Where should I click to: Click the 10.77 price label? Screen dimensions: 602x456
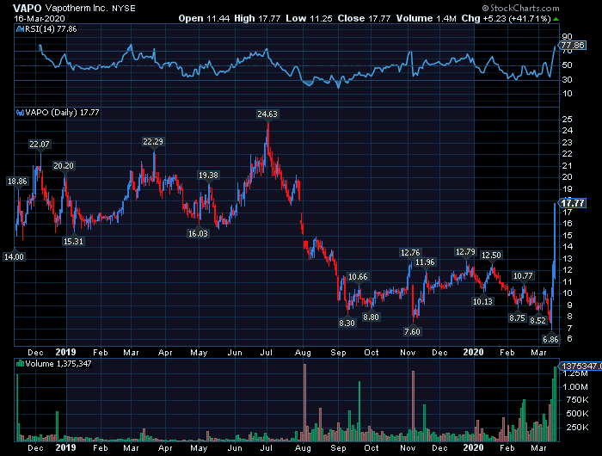[523, 276]
